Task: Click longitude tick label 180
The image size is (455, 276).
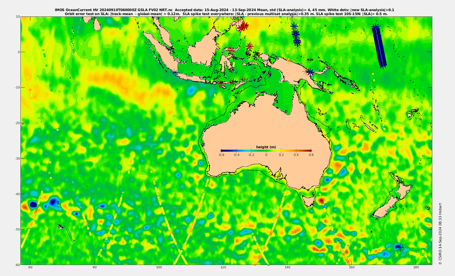Action: pyautogui.click(x=416, y=267)
